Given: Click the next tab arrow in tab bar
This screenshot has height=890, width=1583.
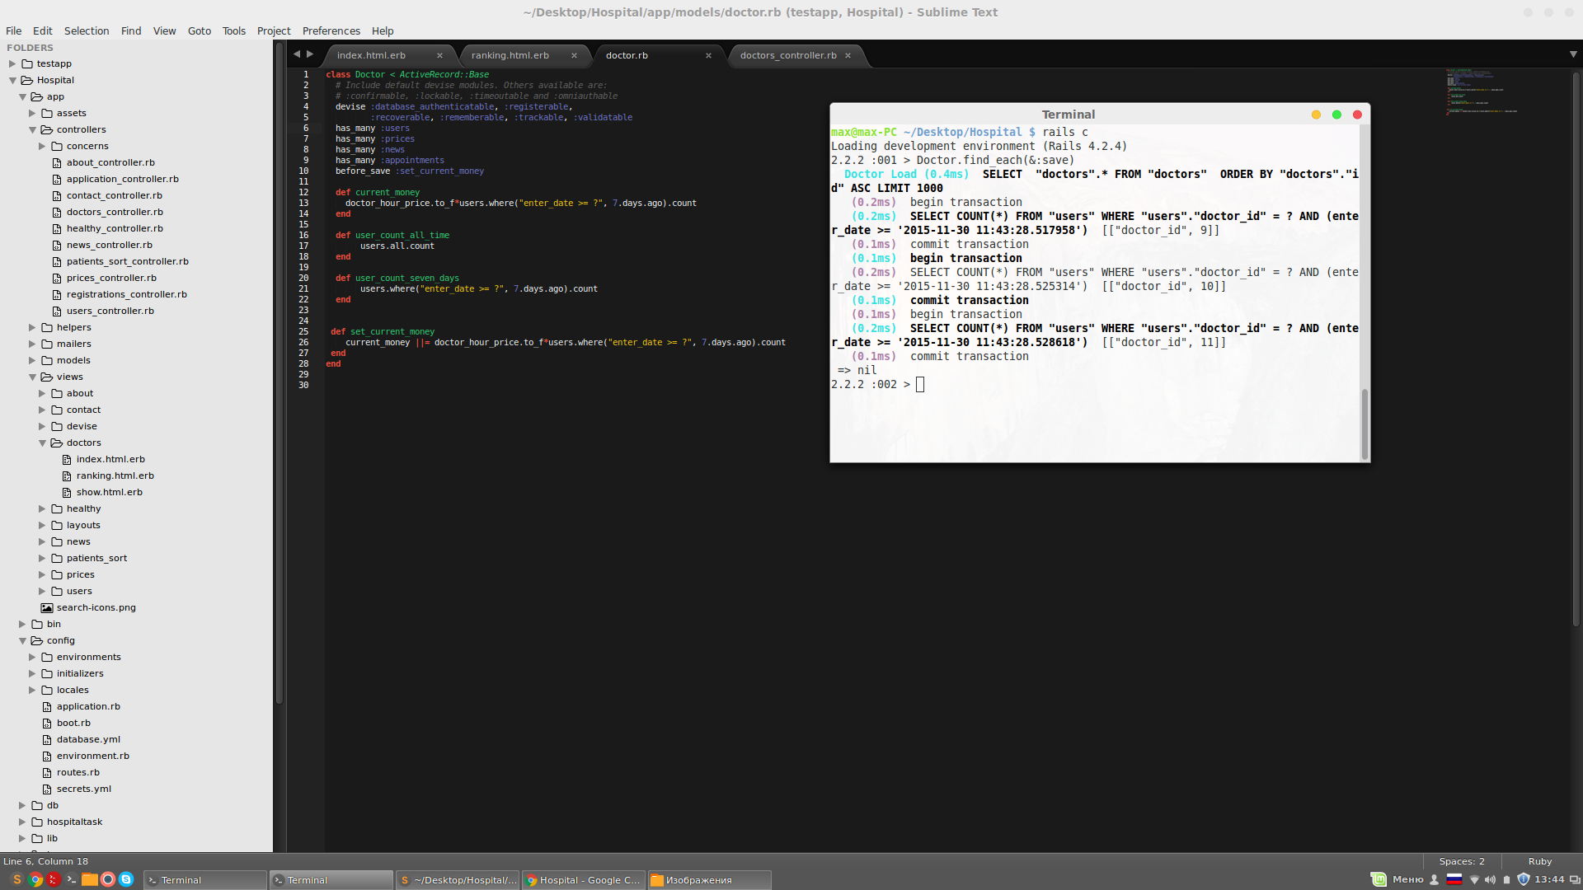Looking at the screenshot, I should click(x=310, y=54).
